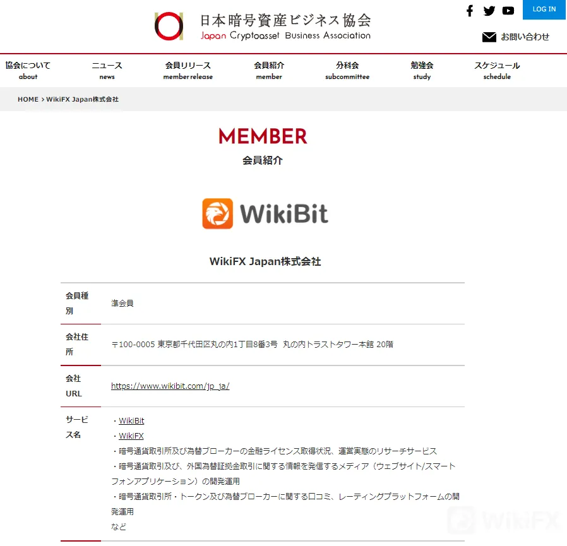Click the リサーチサービス description line

coord(274,451)
